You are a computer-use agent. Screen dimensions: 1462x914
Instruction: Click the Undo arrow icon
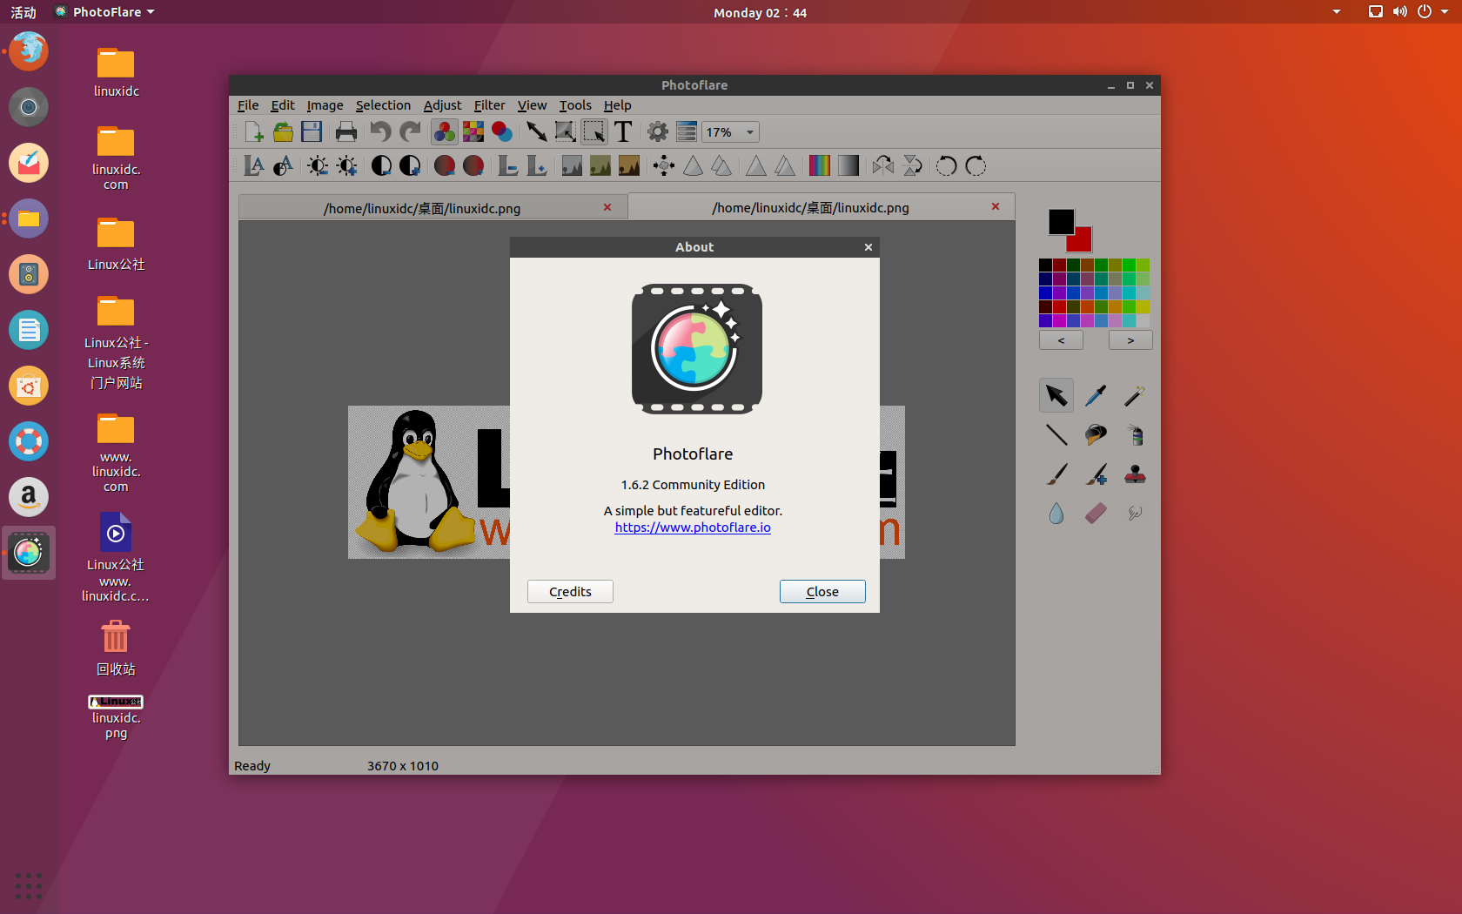coord(380,131)
